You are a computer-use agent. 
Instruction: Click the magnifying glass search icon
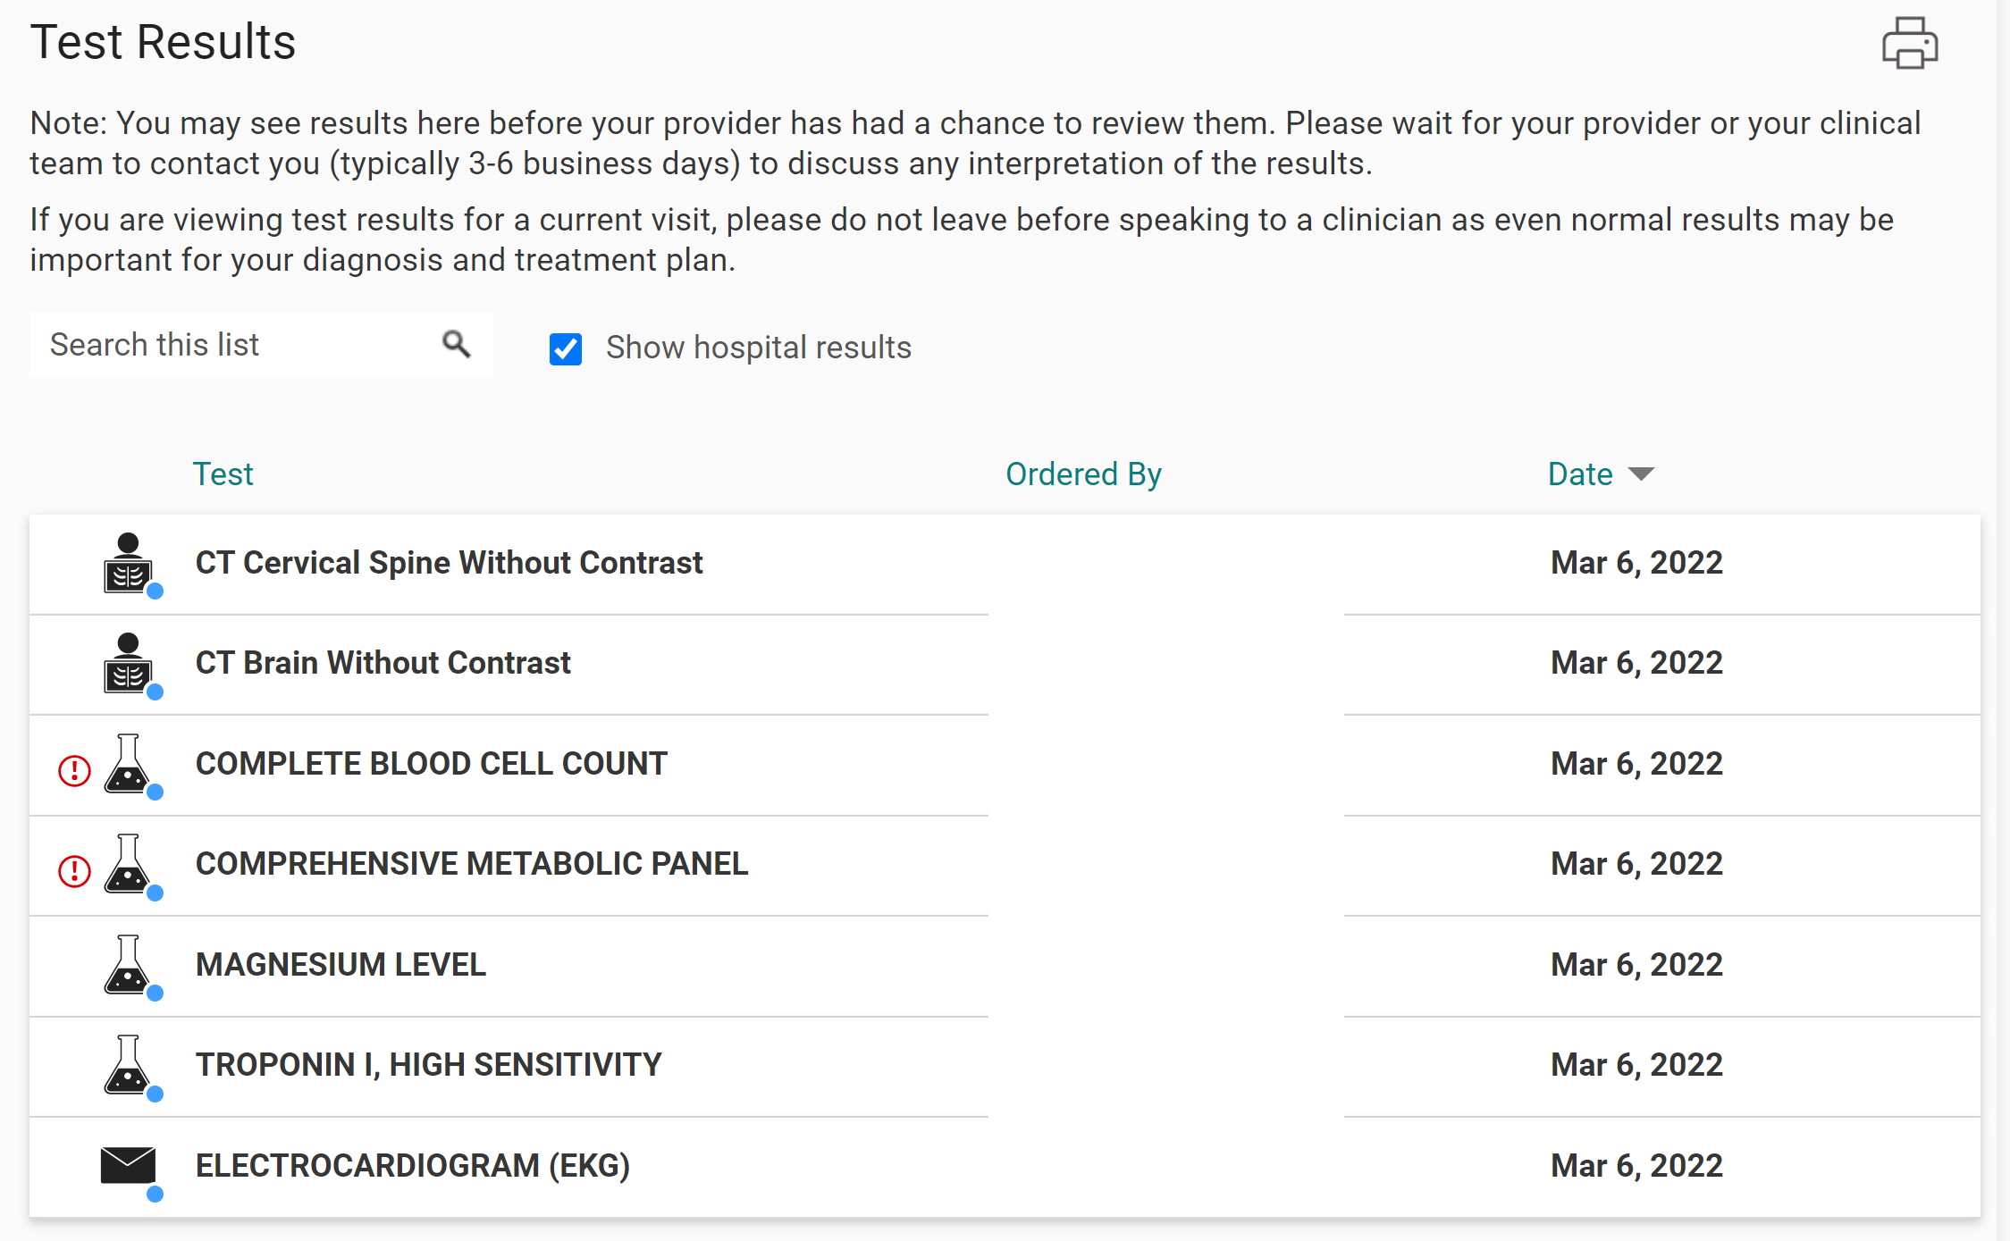click(456, 344)
